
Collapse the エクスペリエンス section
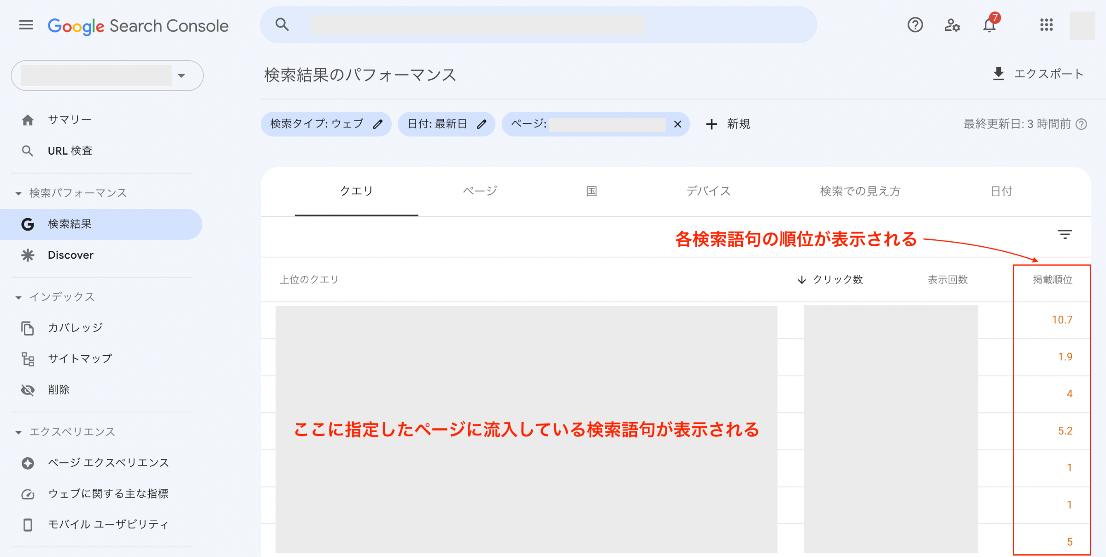(x=18, y=432)
